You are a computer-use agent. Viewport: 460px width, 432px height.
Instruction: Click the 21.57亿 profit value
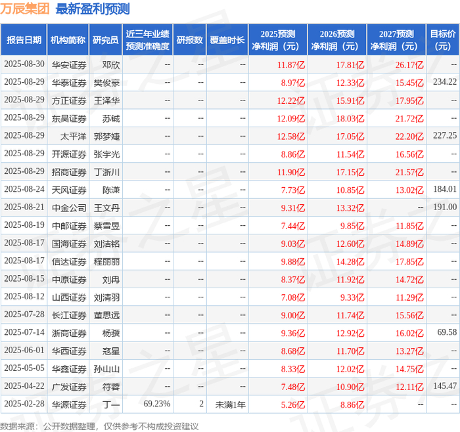pos(409,172)
